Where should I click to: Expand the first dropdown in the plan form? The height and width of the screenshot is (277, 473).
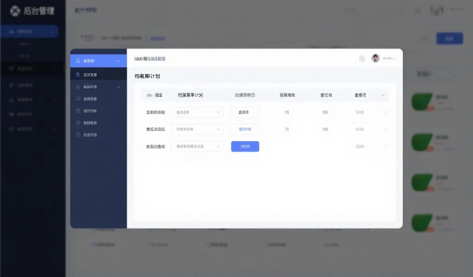(196, 112)
